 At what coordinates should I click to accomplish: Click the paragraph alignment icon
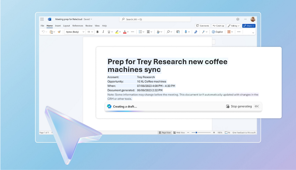148,32
